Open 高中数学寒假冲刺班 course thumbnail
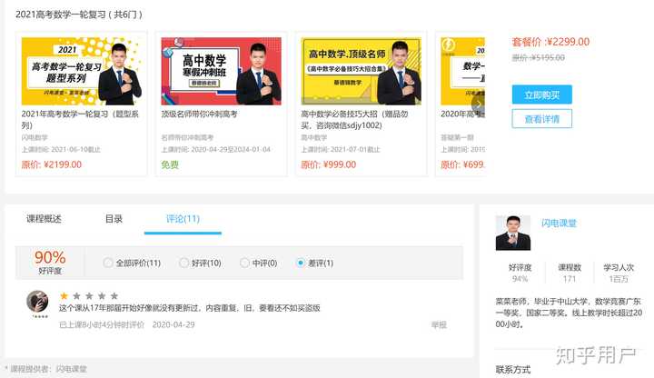 [221, 71]
